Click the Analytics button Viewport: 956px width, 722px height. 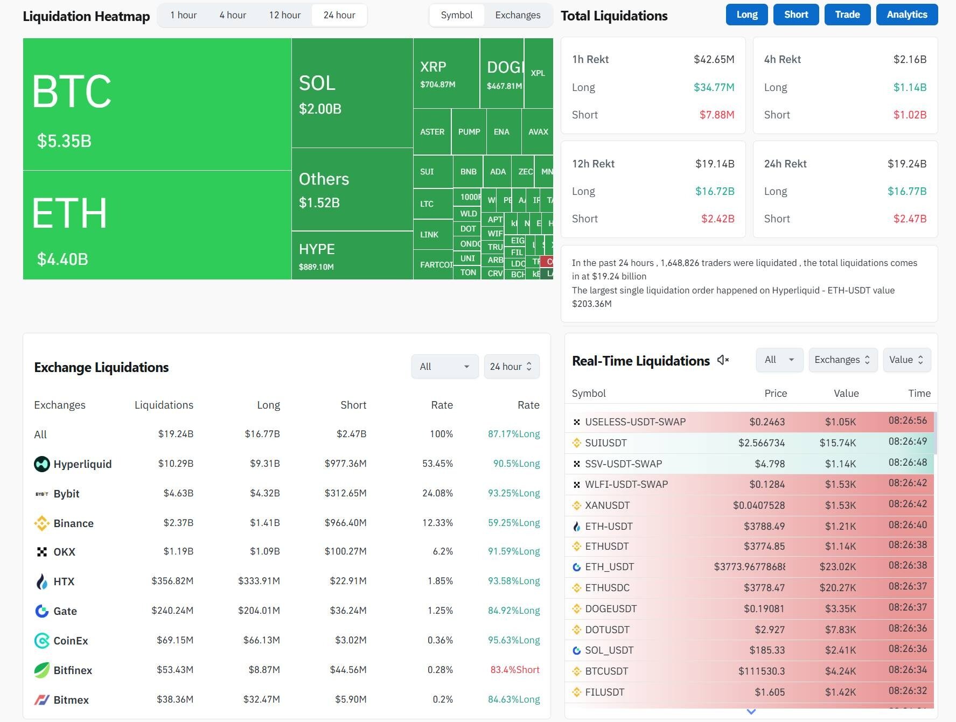pyautogui.click(x=906, y=15)
